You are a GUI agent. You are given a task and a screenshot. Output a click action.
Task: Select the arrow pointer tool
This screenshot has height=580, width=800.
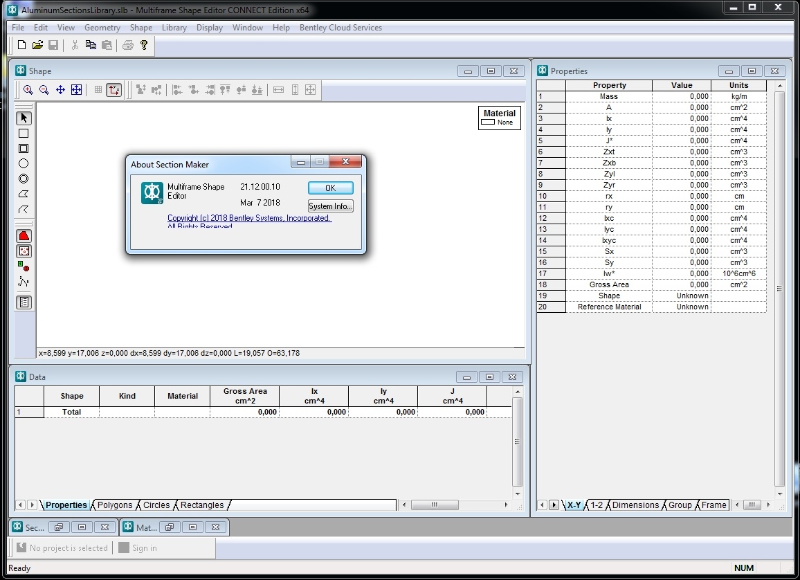(24, 118)
